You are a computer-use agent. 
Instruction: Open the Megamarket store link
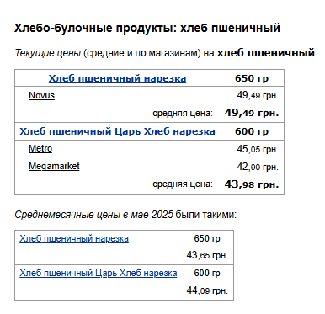(x=54, y=166)
